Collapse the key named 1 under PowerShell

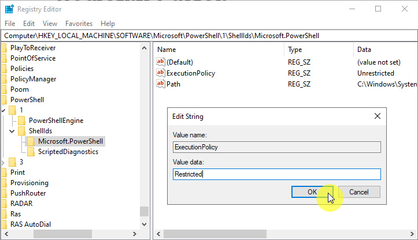click(3, 110)
